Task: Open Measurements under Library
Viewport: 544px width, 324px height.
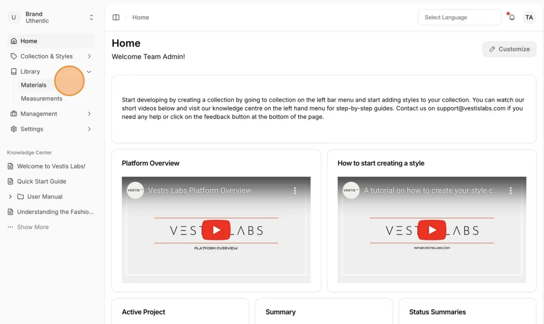Action: (x=42, y=99)
